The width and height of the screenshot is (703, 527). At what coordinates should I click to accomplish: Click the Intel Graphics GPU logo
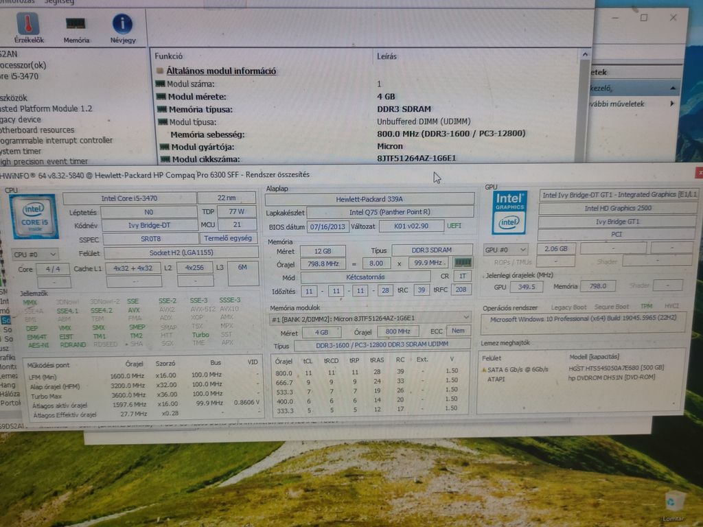coord(509,213)
